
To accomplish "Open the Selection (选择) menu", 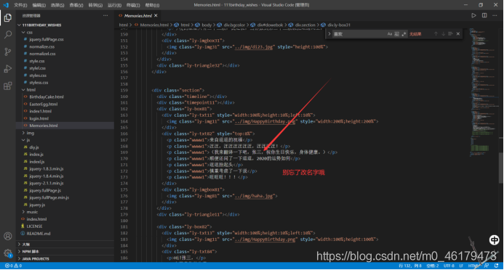I will [x=57, y=5].
